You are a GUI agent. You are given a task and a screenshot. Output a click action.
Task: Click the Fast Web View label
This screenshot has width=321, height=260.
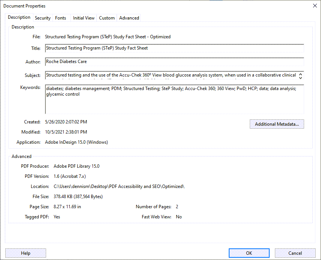pos(156,217)
